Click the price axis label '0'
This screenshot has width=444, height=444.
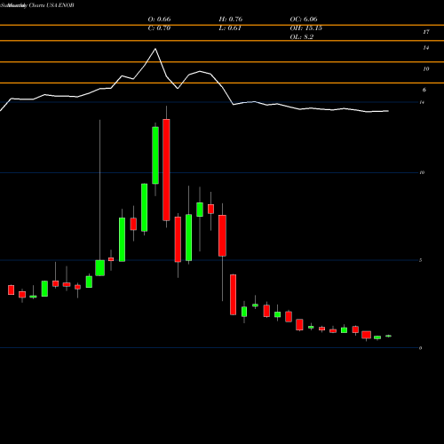coord(420,348)
